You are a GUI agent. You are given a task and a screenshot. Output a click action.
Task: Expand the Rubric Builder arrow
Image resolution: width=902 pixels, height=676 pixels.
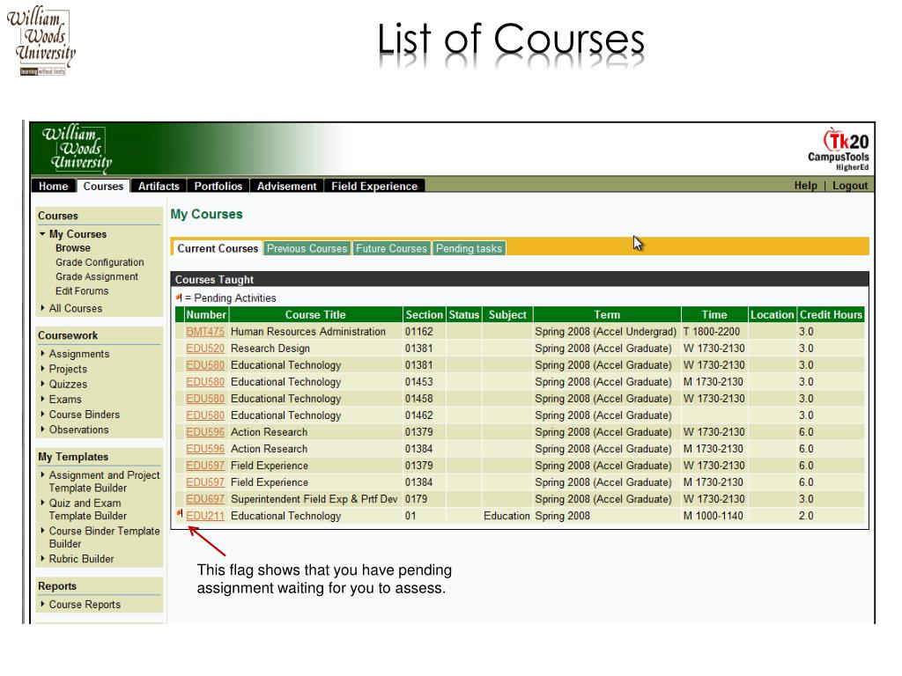42,558
